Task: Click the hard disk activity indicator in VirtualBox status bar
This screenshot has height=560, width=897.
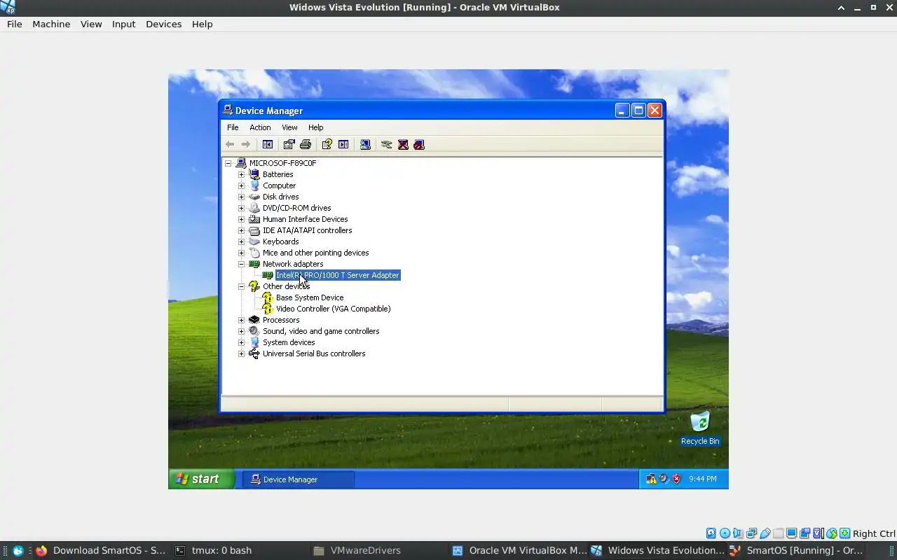Action: pyautogui.click(x=711, y=533)
